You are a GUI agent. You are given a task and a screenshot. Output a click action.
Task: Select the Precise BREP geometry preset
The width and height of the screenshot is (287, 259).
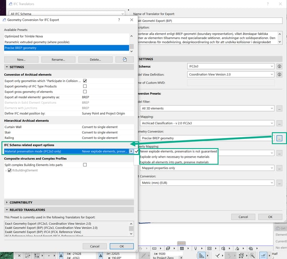pos(67,48)
